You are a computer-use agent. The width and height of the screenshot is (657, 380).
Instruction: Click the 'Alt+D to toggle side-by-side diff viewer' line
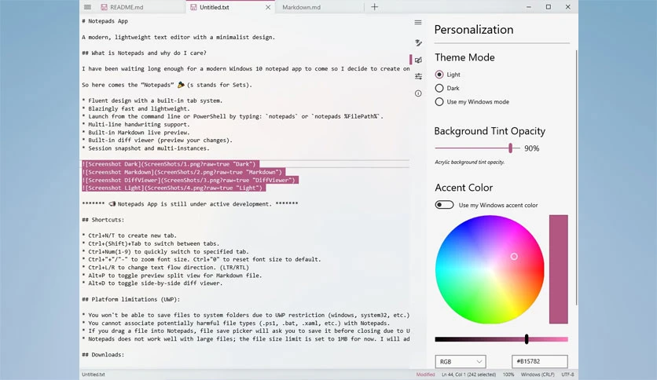(152, 283)
